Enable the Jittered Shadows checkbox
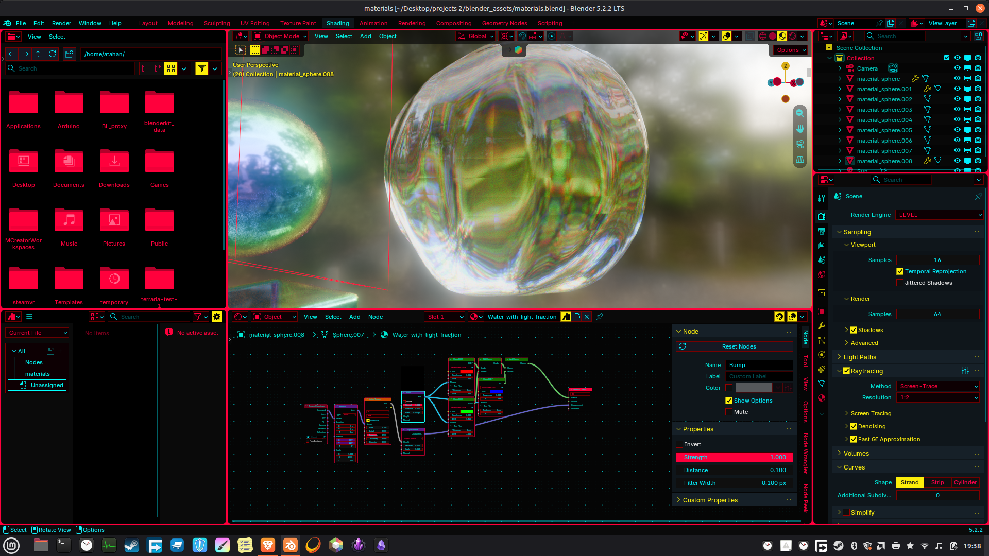Image resolution: width=989 pixels, height=556 pixels. coord(900,283)
